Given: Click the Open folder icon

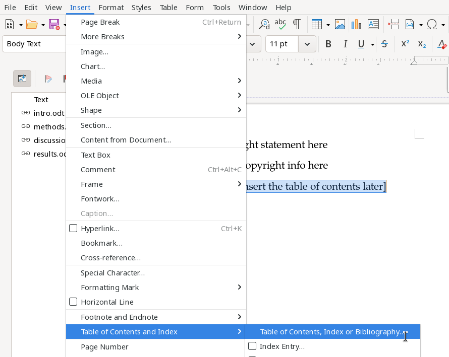Looking at the screenshot, I should click(x=32, y=25).
